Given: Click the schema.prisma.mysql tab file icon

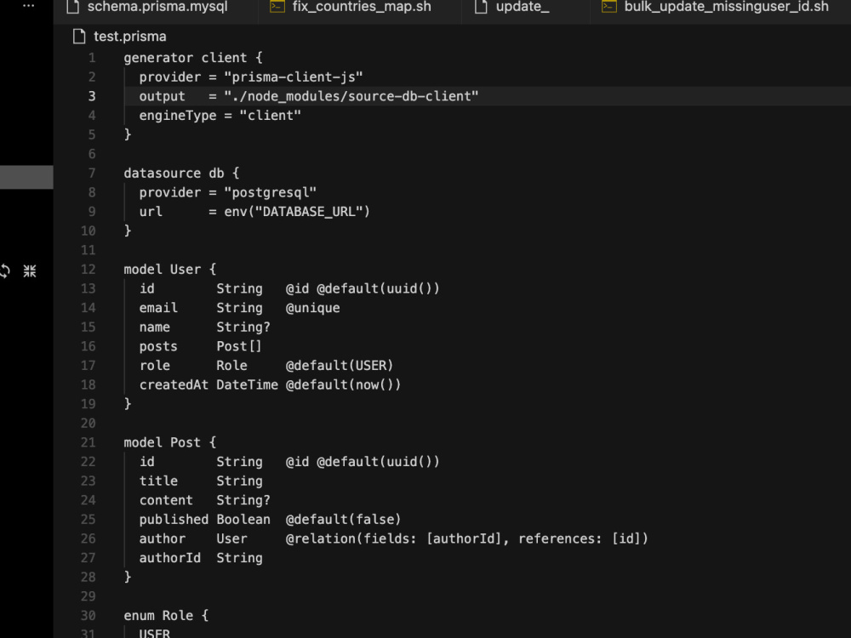Looking at the screenshot, I should [x=72, y=7].
